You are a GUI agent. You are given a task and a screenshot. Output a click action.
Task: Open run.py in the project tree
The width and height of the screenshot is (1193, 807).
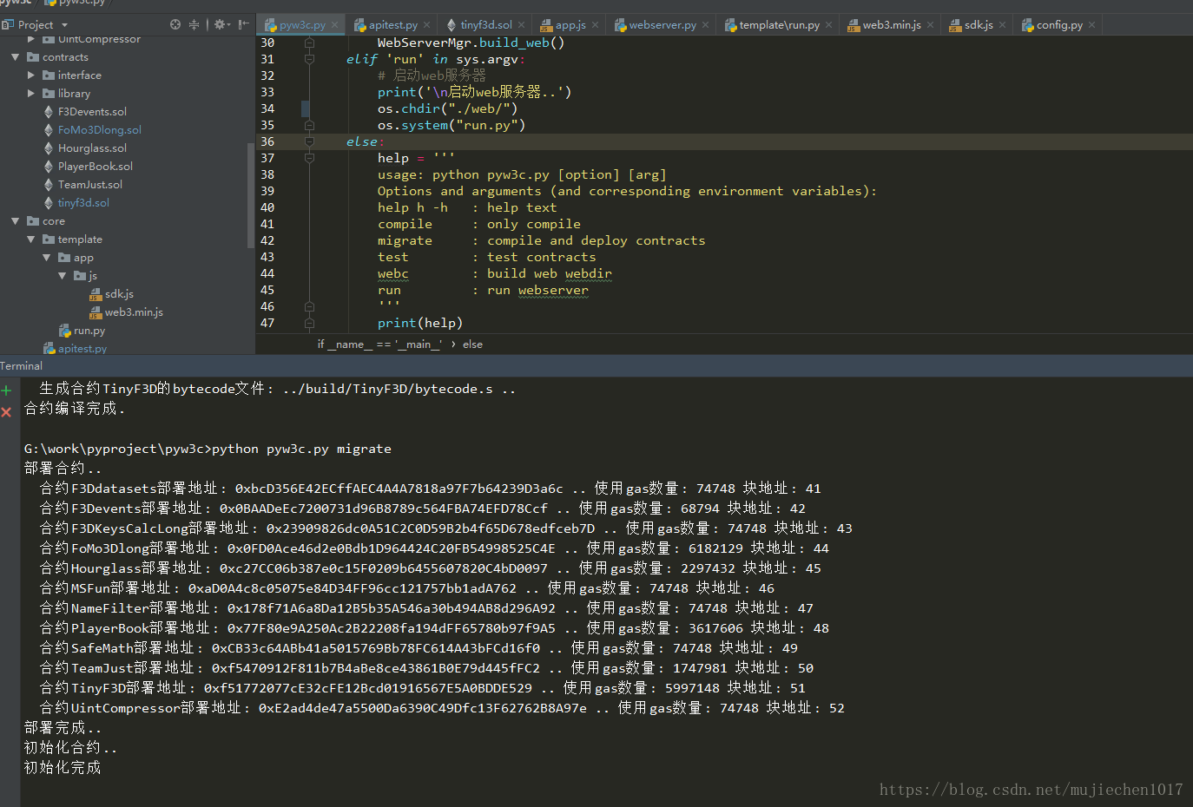89,331
